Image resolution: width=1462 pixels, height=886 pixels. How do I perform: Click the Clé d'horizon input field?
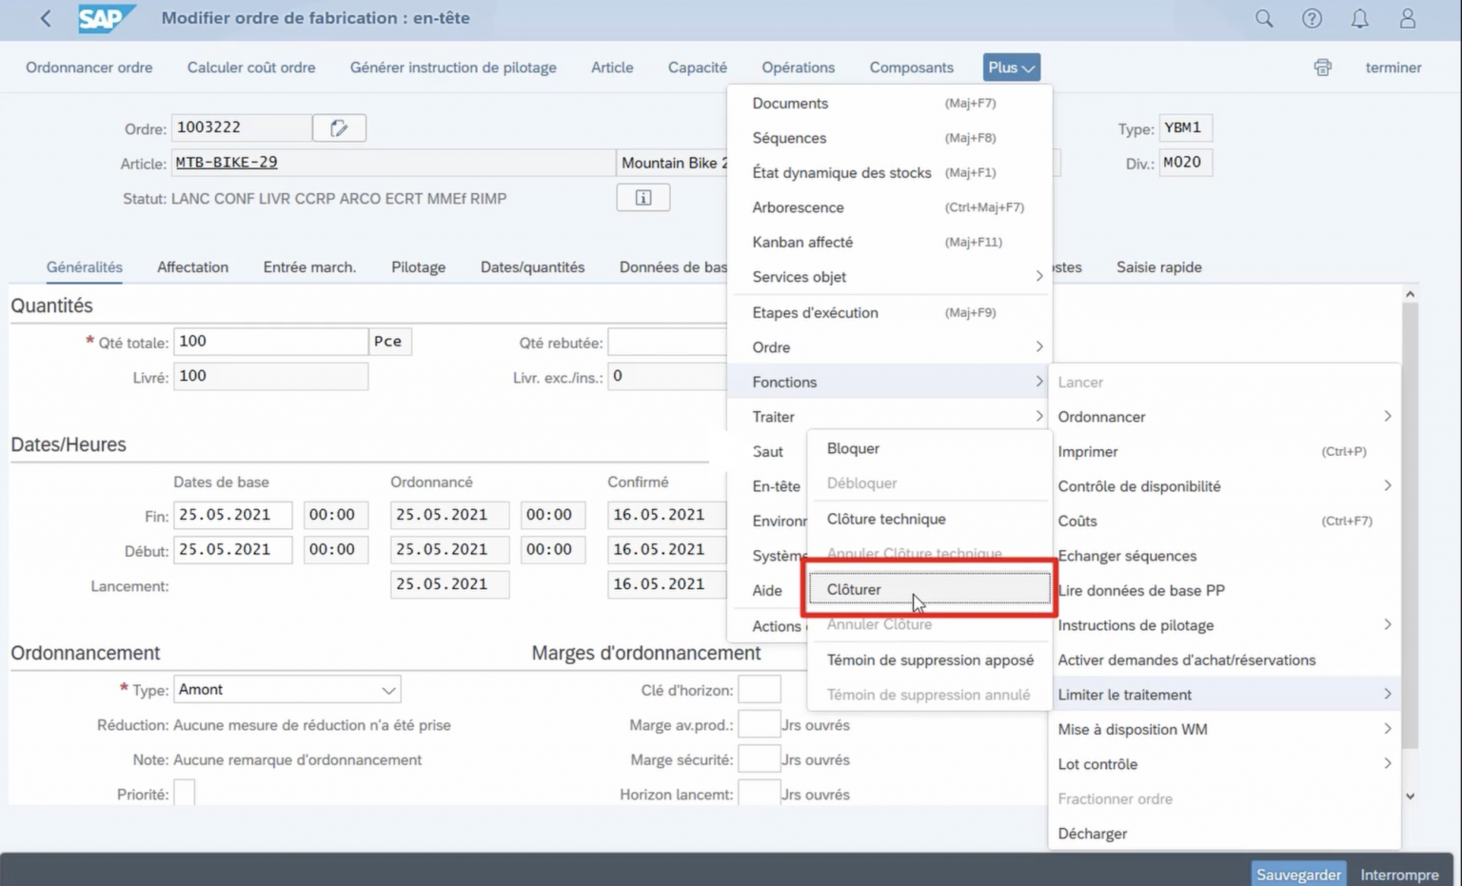(x=759, y=689)
